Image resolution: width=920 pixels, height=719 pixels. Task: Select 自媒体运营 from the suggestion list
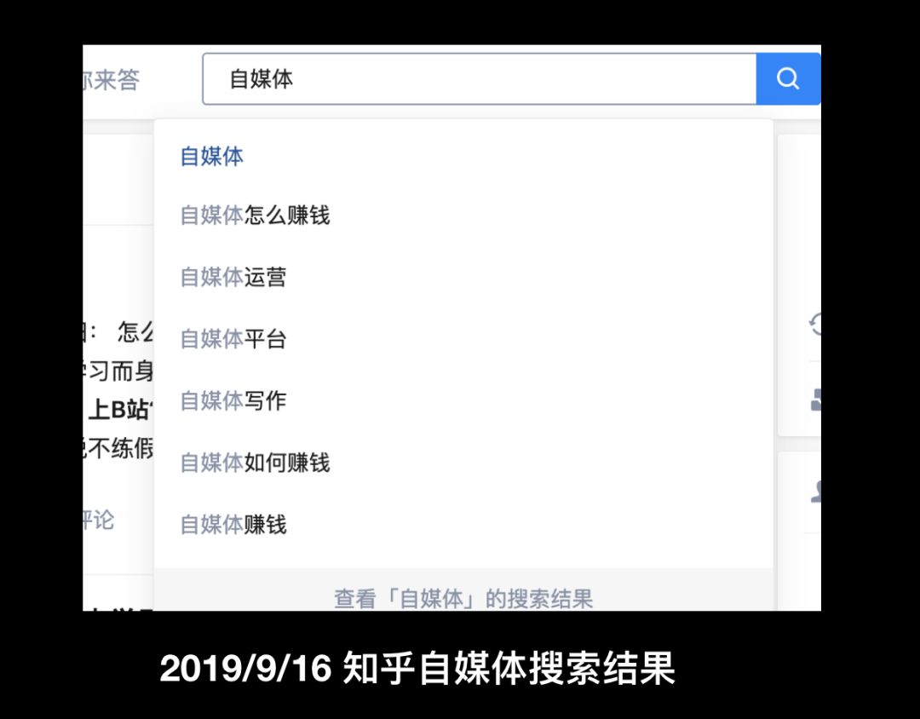tap(232, 278)
